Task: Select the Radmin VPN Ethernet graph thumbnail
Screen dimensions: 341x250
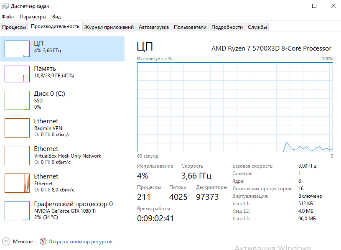Action: 17,128
